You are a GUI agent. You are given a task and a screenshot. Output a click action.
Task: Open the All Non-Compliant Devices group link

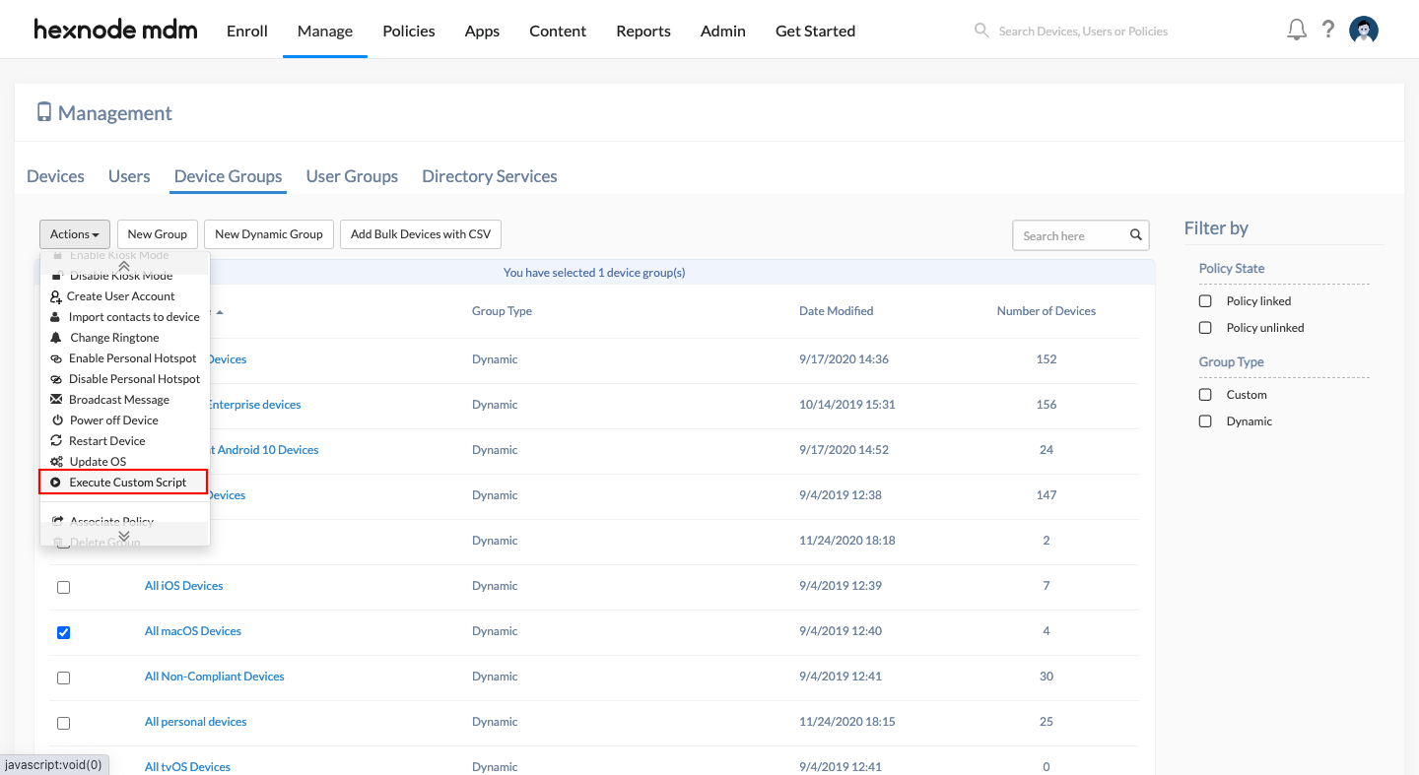[x=215, y=677]
